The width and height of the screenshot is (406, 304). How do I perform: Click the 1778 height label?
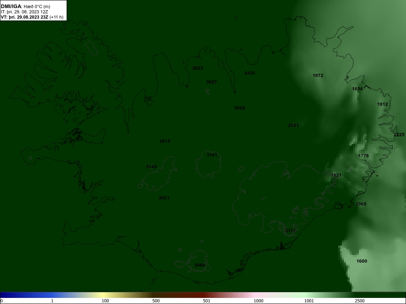tap(363, 156)
